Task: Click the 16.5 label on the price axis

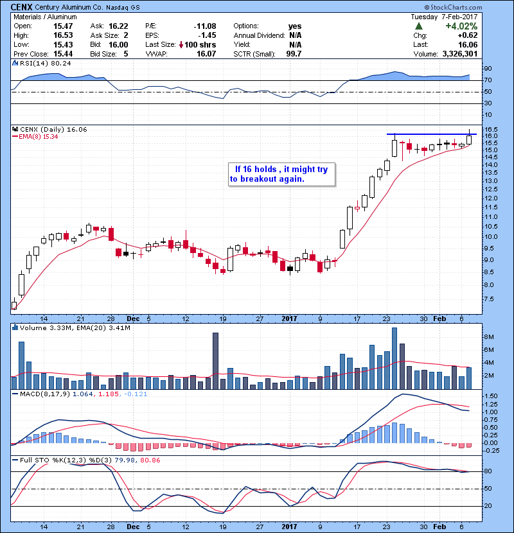Action: [x=491, y=130]
